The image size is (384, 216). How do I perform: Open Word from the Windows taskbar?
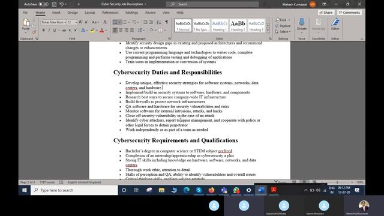(261, 190)
